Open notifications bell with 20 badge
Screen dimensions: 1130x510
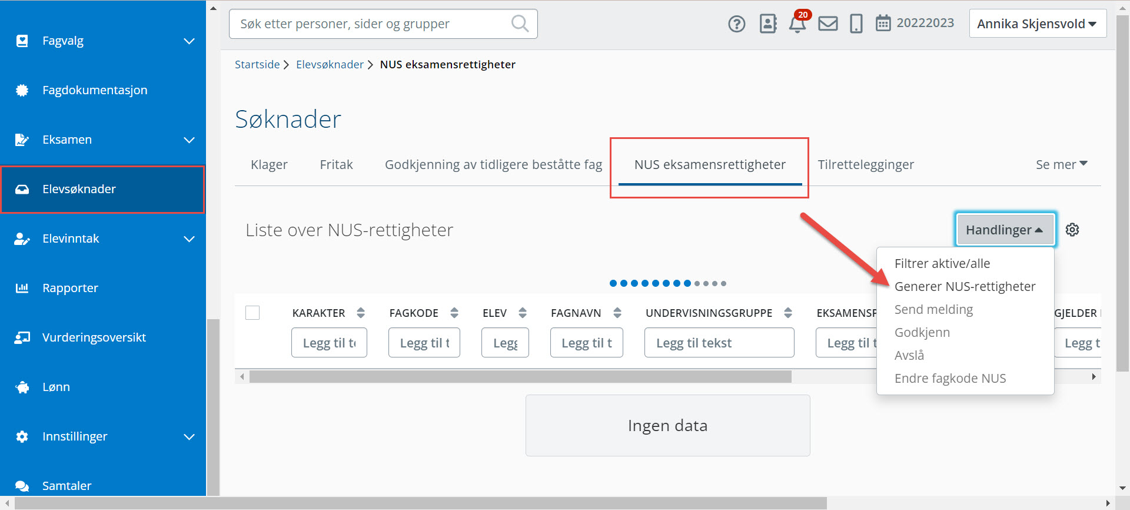[798, 24]
